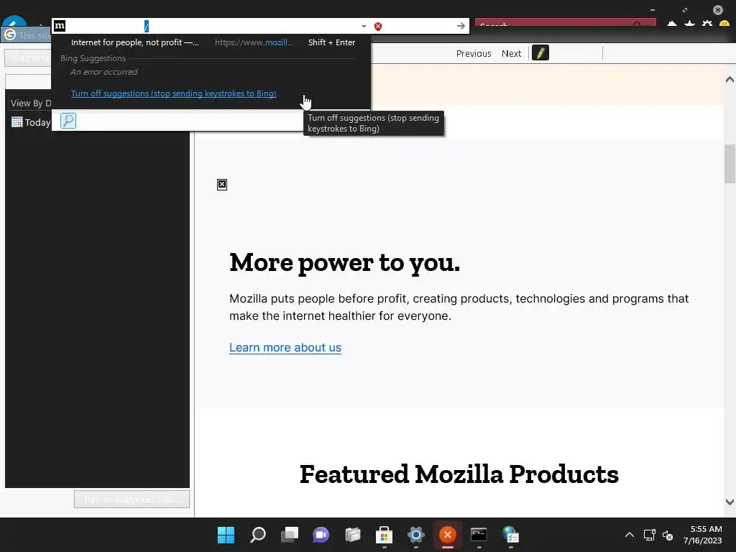
Task: Click the Next find button
Action: tap(511, 53)
